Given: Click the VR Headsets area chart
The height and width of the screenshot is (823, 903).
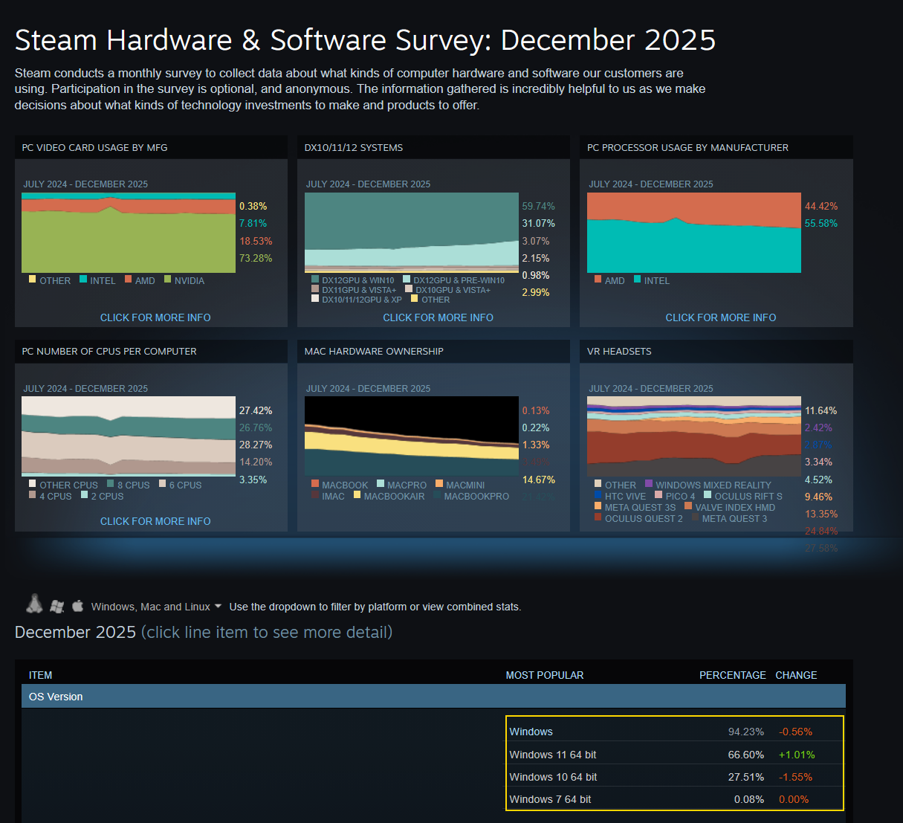Looking at the screenshot, I should click(694, 436).
